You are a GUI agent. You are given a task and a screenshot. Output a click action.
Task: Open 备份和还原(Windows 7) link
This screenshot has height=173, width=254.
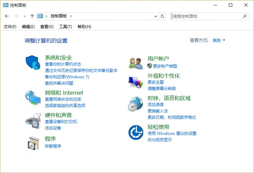[67, 77]
